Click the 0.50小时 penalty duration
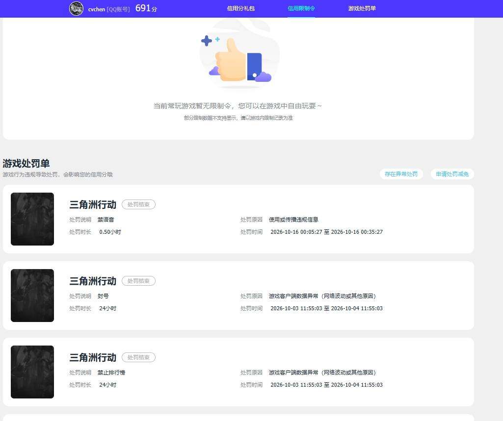Screen dimensions: 503x421 point(110,232)
